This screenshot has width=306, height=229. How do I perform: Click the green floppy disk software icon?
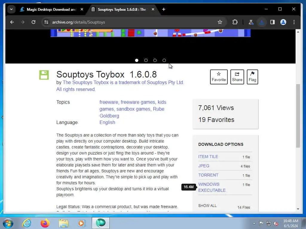[44, 75]
